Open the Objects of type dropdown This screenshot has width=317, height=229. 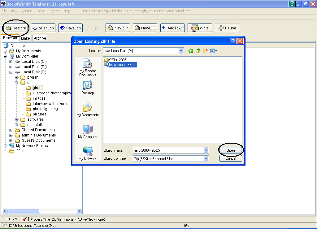[206, 159]
